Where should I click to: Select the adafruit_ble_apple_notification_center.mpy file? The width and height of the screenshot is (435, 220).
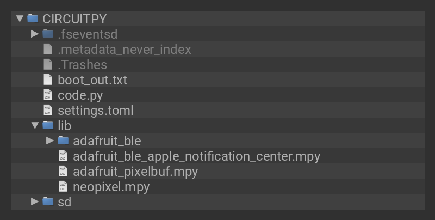pos(196,156)
